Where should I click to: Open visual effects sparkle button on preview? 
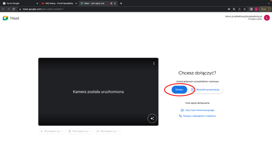pos(152,118)
